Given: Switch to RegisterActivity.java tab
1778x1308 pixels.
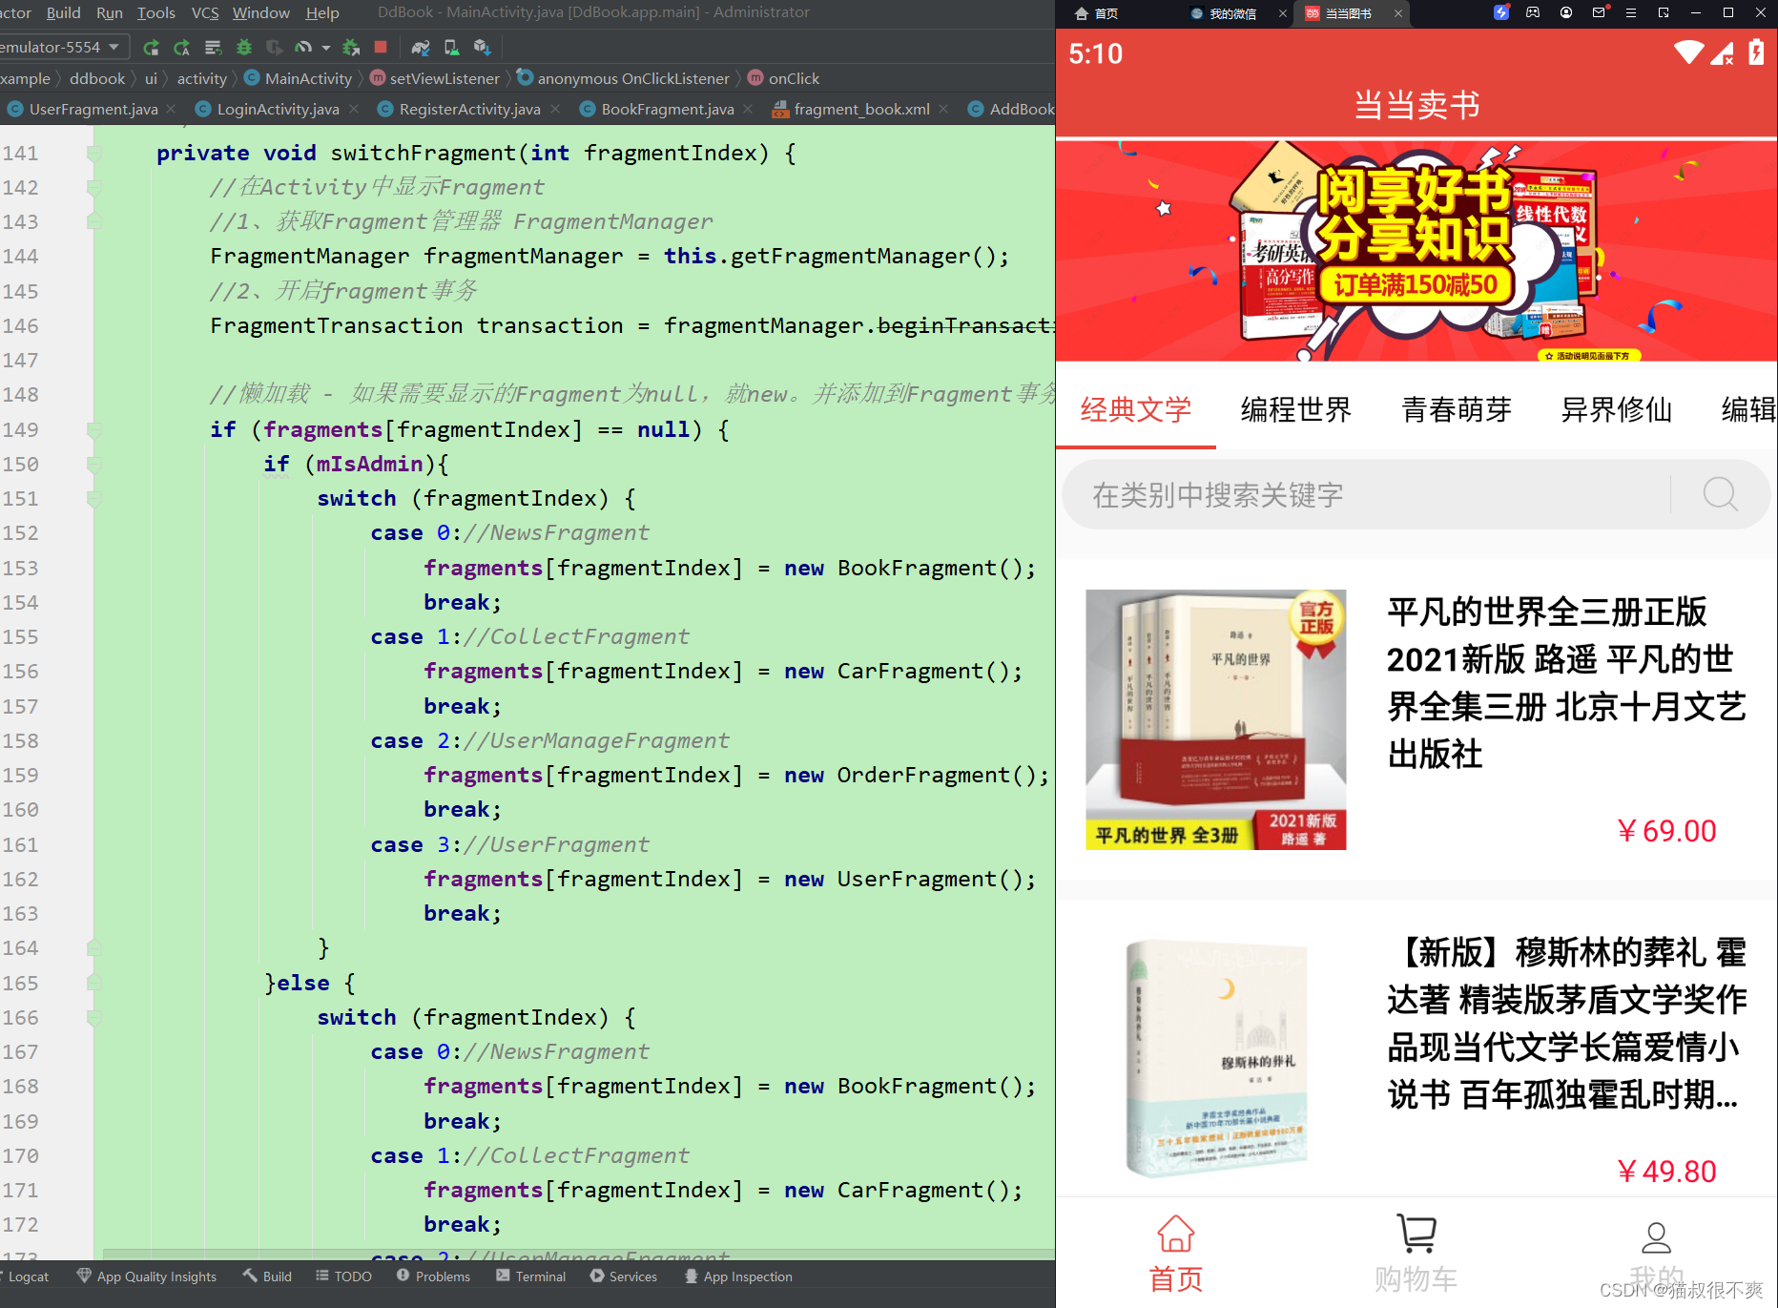Looking at the screenshot, I should (469, 109).
